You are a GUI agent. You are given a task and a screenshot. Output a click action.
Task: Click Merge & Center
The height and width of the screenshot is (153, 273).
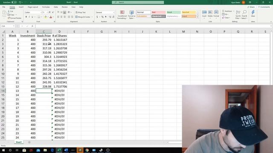pyautogui.click(x=83, y=17)
